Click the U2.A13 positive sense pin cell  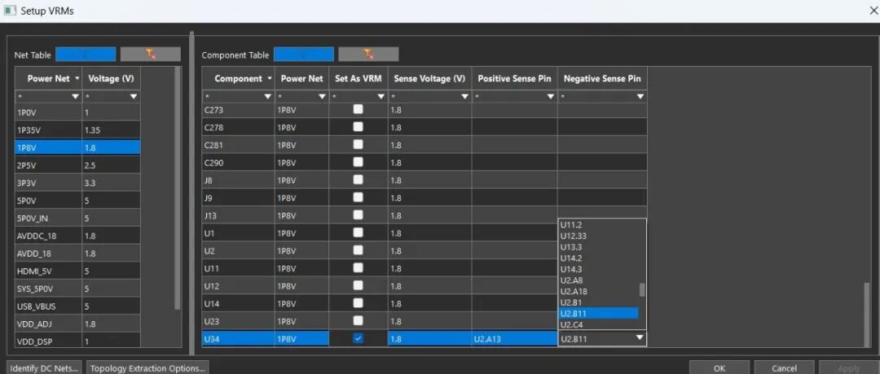515,339
